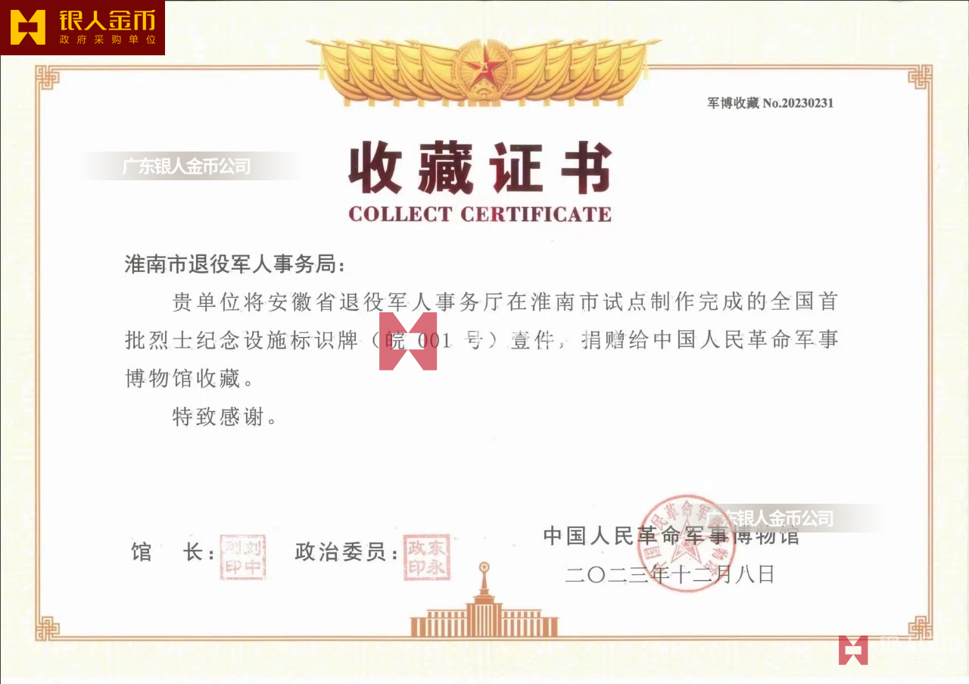The image size is (969, 684).
Task: Click the subtitle "COLLECT CERTIFICATE"
Action: point(480,214)
